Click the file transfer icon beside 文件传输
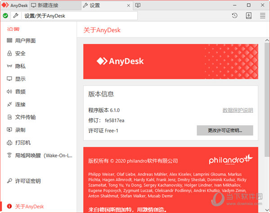270x213 pixels. click(9, 117)
